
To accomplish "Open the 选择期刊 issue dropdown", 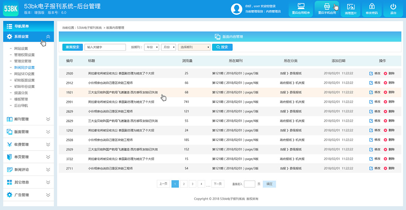I will 194,47.
